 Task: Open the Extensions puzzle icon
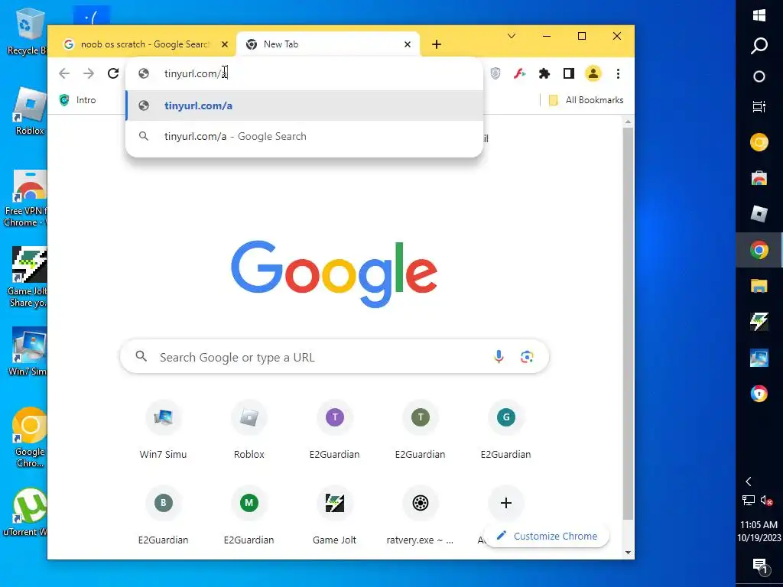point(544,73)
